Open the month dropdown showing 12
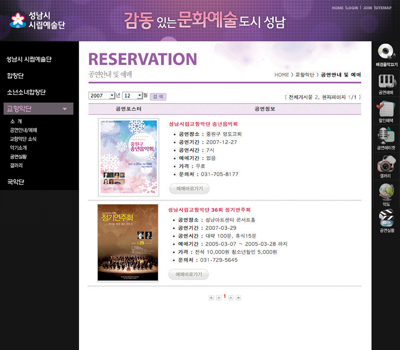Screen dimensions: 400x350 pos(132,95)
